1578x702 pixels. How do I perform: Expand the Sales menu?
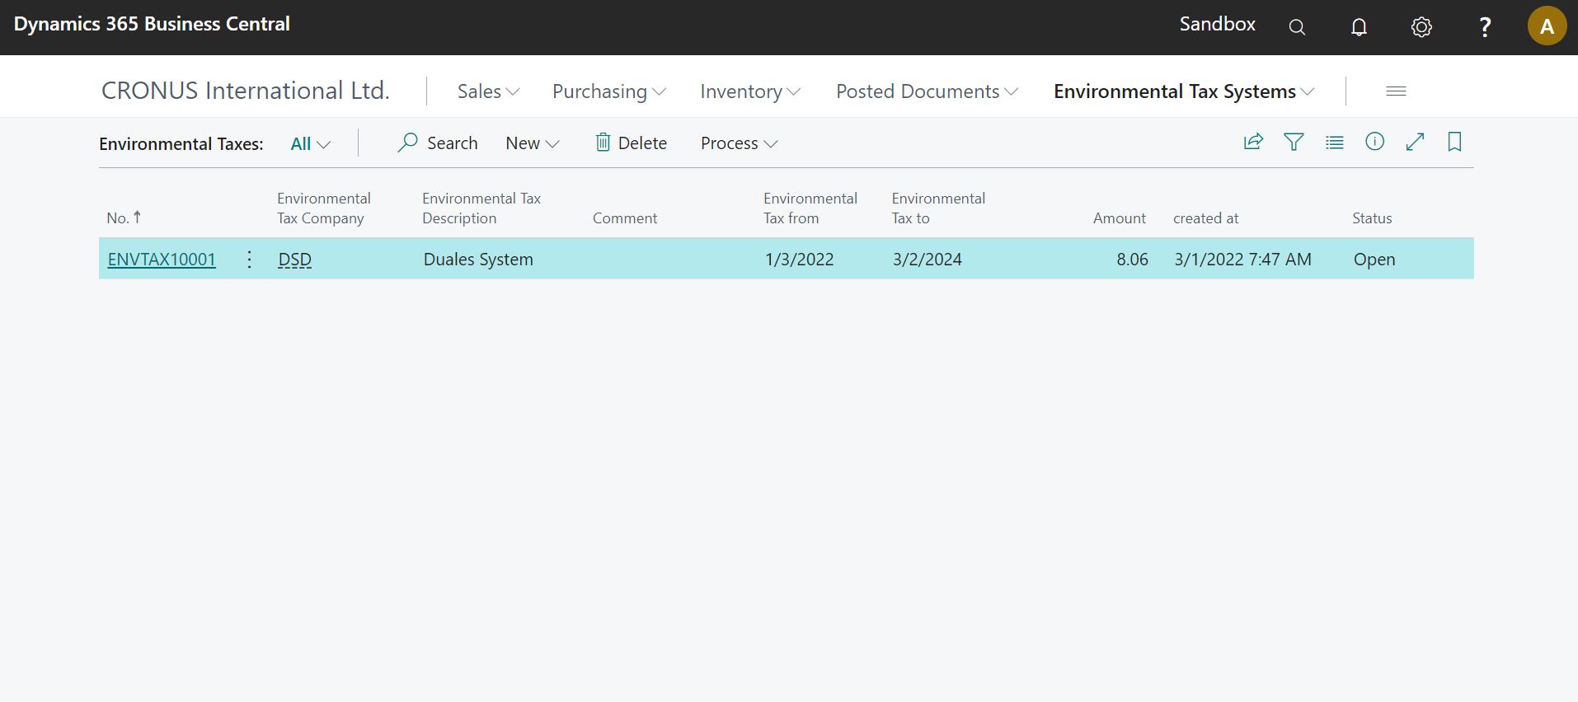pyautogui.click(x=488, y=91)
